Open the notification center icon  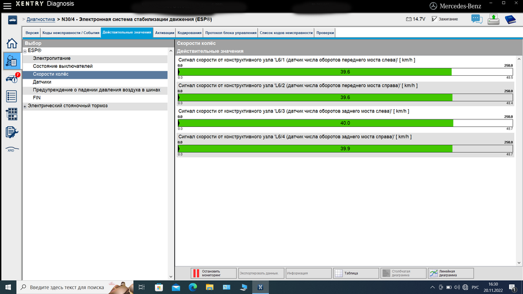pyautogui.click(x=513, y=287)
